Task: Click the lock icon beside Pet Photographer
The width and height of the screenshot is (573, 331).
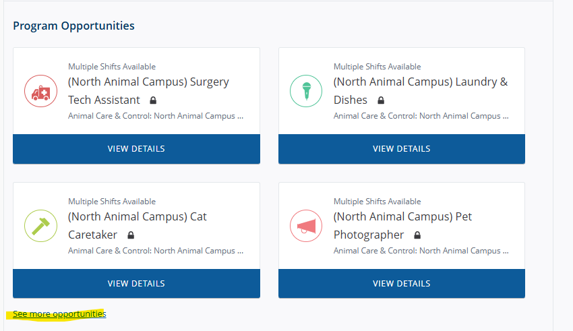Action: (417, 235)
